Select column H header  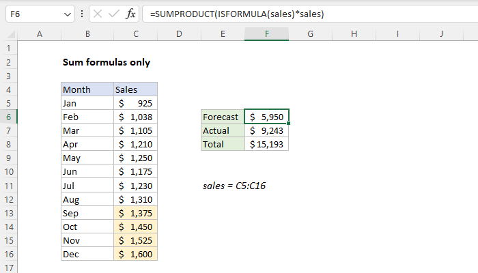click(x=354, y=34)
